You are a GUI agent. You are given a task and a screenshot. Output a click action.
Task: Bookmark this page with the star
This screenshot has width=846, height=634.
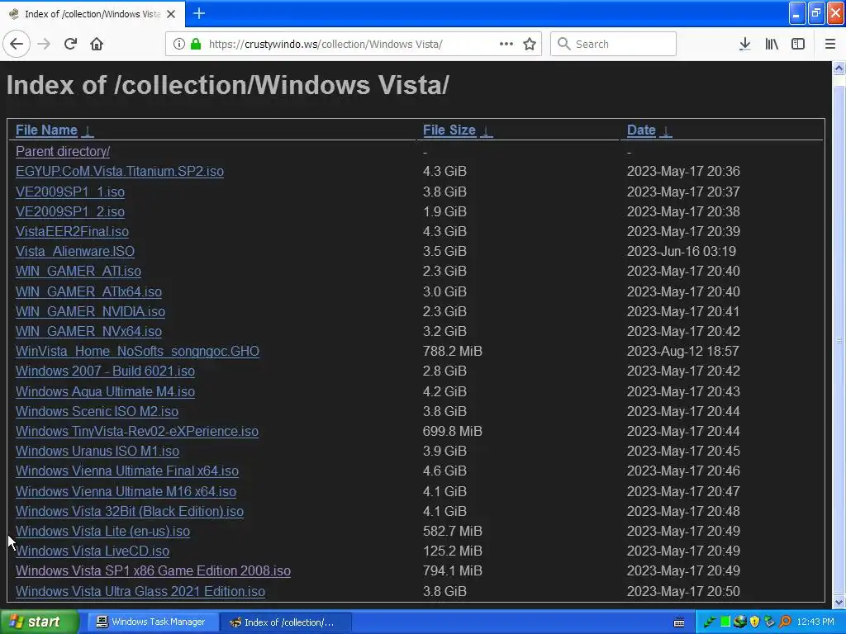tap(530, 45)
